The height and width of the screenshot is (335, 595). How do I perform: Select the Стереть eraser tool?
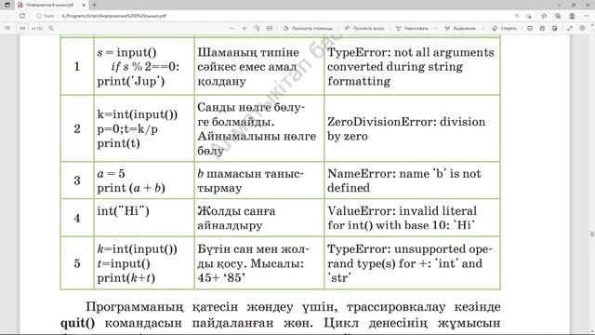click(x=504, y=28)
